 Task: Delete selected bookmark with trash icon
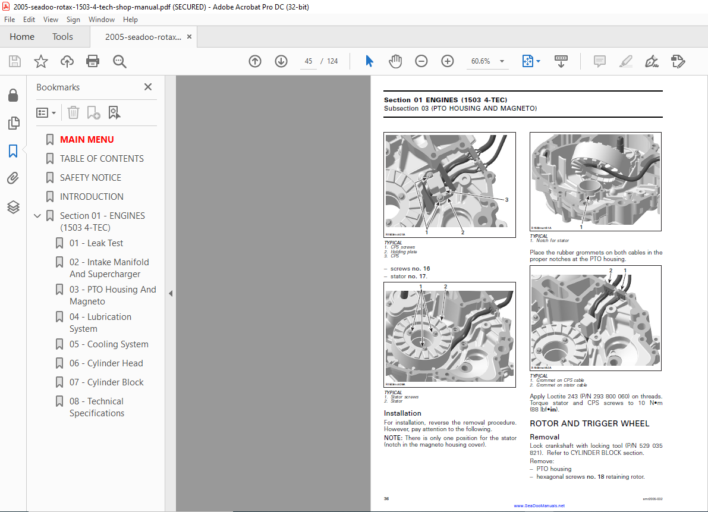tap(73, 112)
